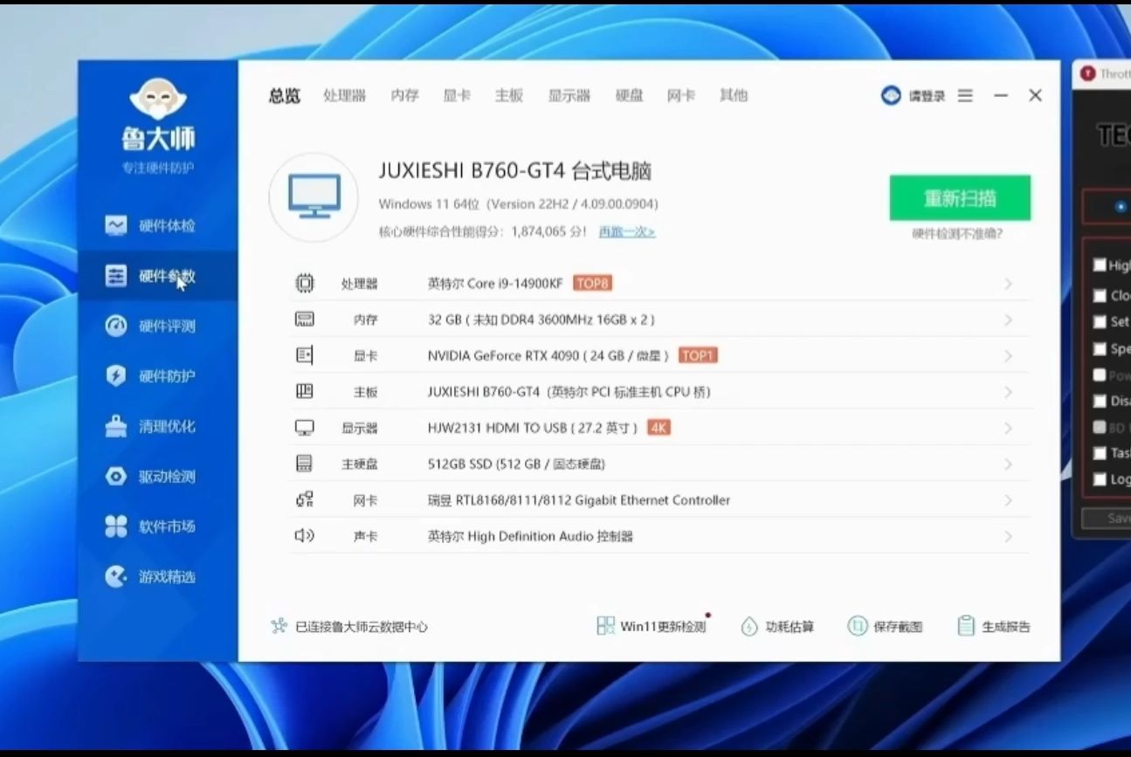Click 请登录 to sign in

click(926, 96)
